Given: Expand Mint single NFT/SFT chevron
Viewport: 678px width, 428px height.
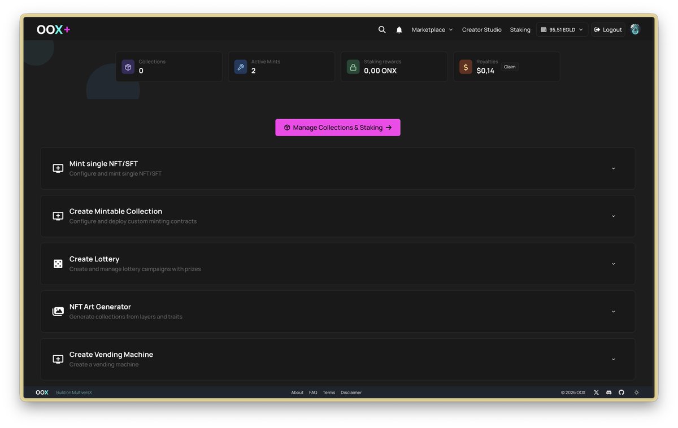Looking at the screenshot, I should coord(613,168).
